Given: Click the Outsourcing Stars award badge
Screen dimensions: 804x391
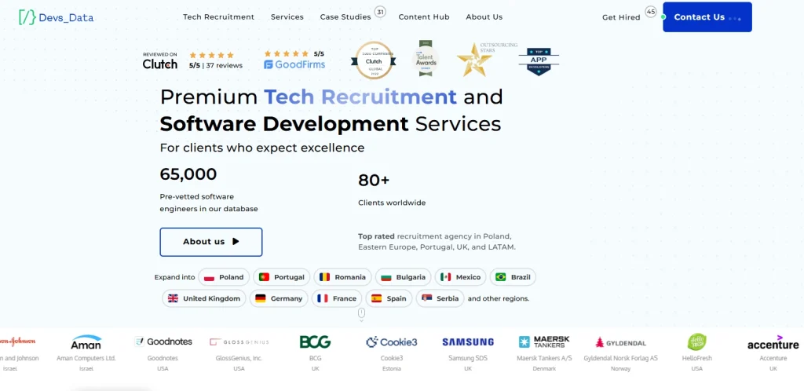Looking at the screenshot, I should tap(486, 60).
